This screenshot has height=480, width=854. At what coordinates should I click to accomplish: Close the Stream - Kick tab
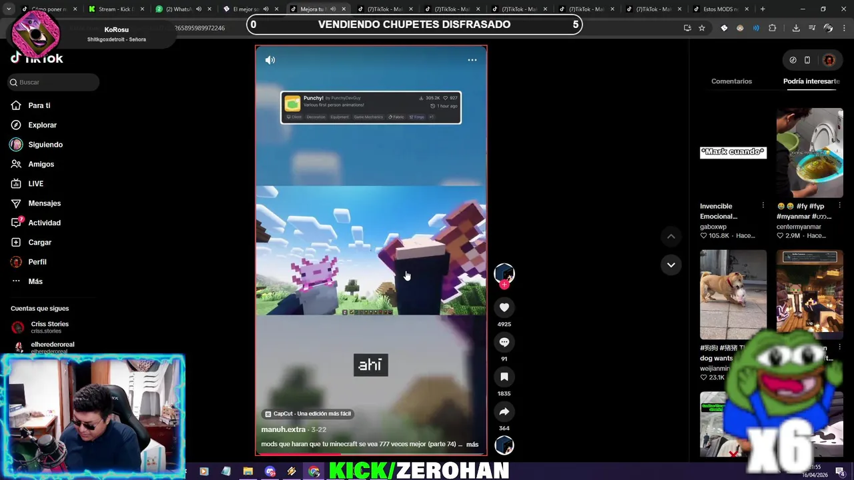(142, 9)
